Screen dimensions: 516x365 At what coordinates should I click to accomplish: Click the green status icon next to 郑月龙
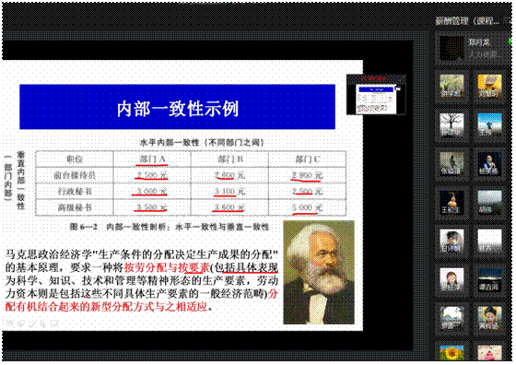510,41
